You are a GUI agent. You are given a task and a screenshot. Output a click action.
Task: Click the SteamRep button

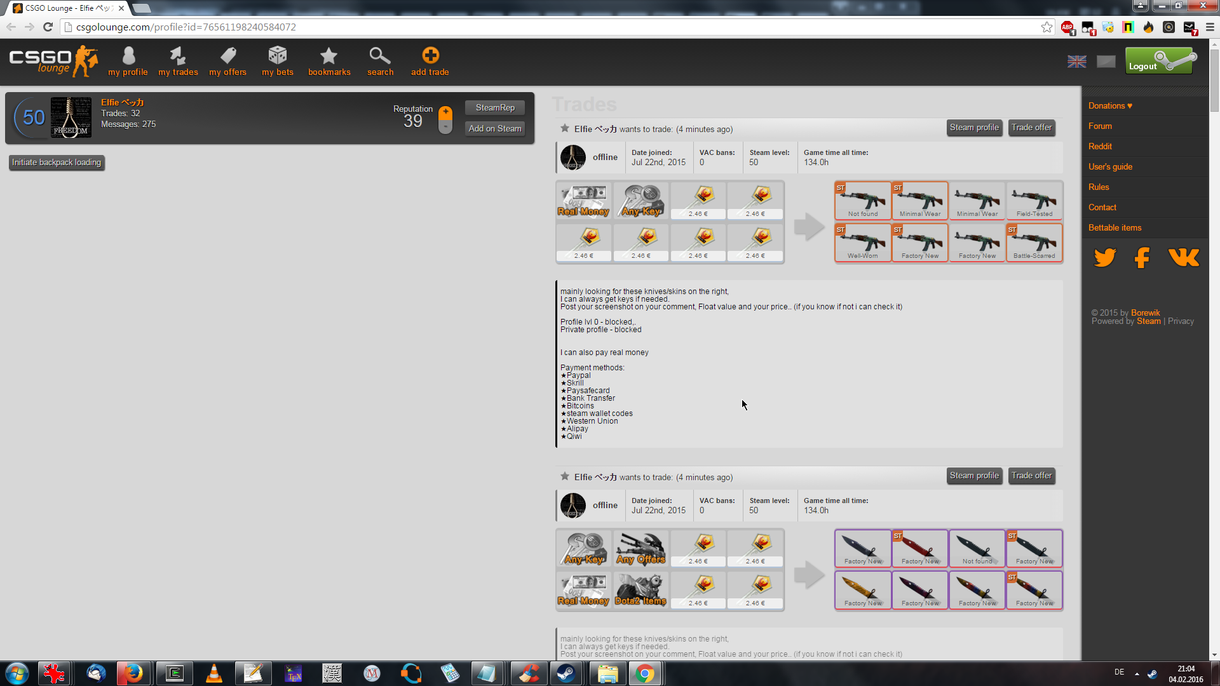coord(495,108)
